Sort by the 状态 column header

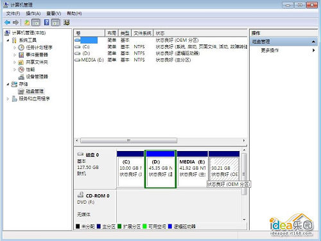click(200, 33)
